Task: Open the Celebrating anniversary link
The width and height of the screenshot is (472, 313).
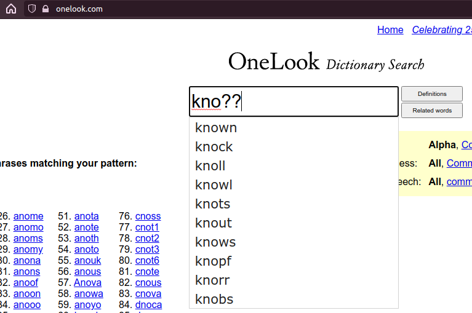Action: tap(442, 30)
